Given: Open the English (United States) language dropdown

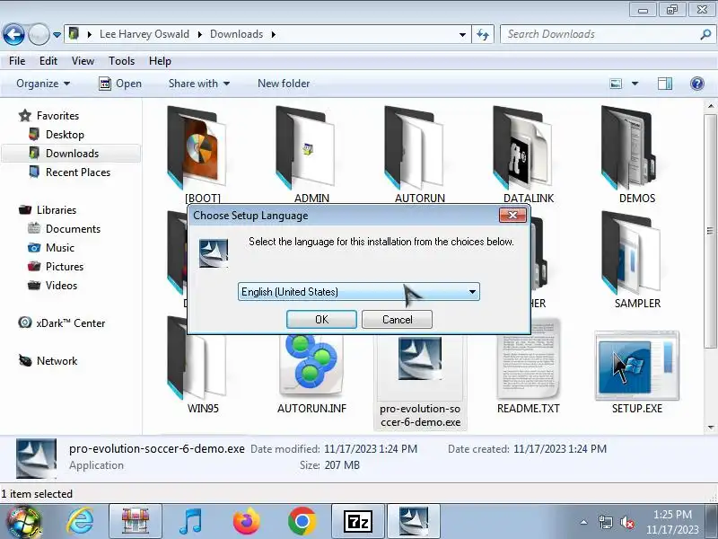Looking at the screenshot, I should click(x=358, y=291).
